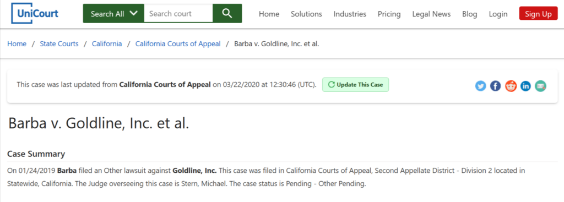Share the case on Reddit

click(511, 86)
